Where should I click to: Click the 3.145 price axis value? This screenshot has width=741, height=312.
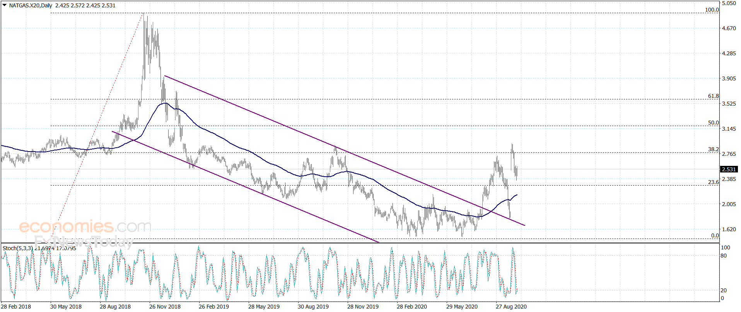tap(729, 129)
